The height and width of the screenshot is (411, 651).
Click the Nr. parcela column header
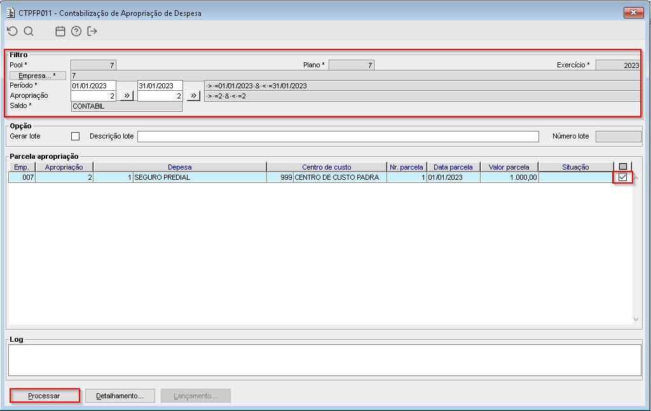406,166
